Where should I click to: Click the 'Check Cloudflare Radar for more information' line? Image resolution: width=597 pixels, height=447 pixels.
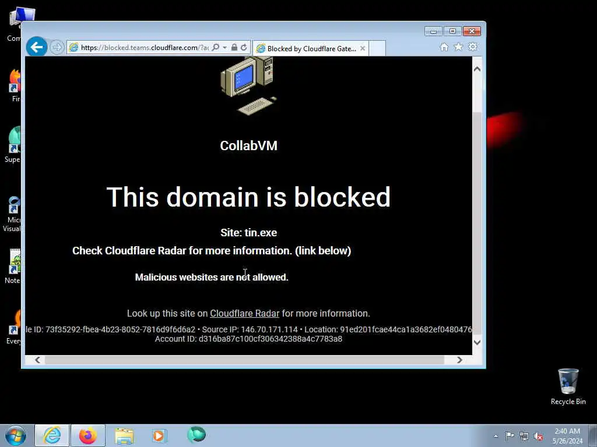click(x=212, y=251)
